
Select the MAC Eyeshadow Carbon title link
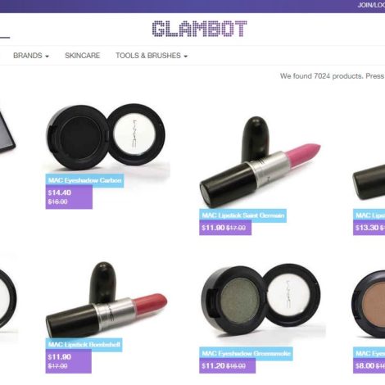point(84,180)
